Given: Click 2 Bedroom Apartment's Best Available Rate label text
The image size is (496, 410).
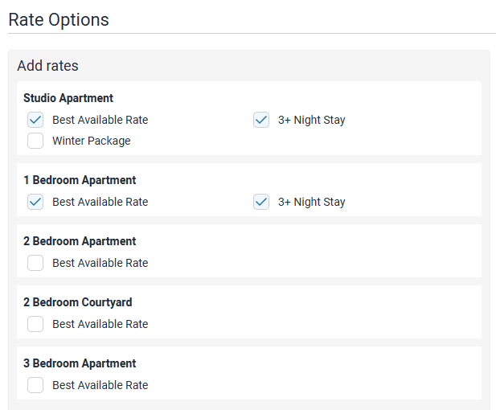Looking at the screenshot, I should pos(100,263).
